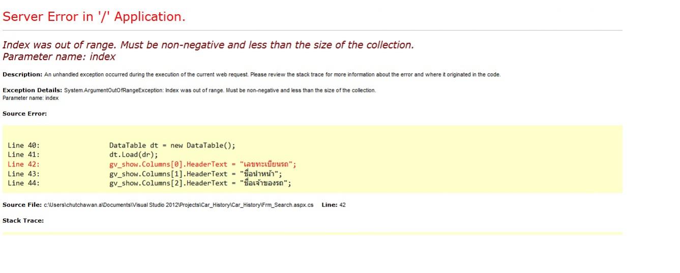Click the 'unhandled exception occurred' description sentence
The height and width of the screenshot is (273, 680).
[x=273, y=75]
